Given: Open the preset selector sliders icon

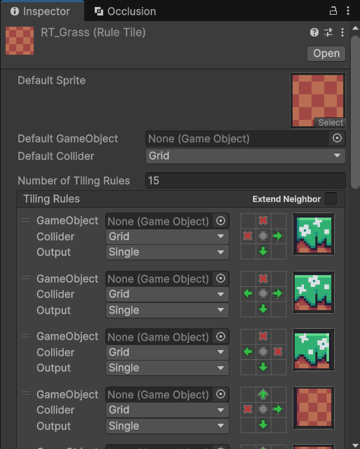Looking at the screenshot, I should coord(328,32).
